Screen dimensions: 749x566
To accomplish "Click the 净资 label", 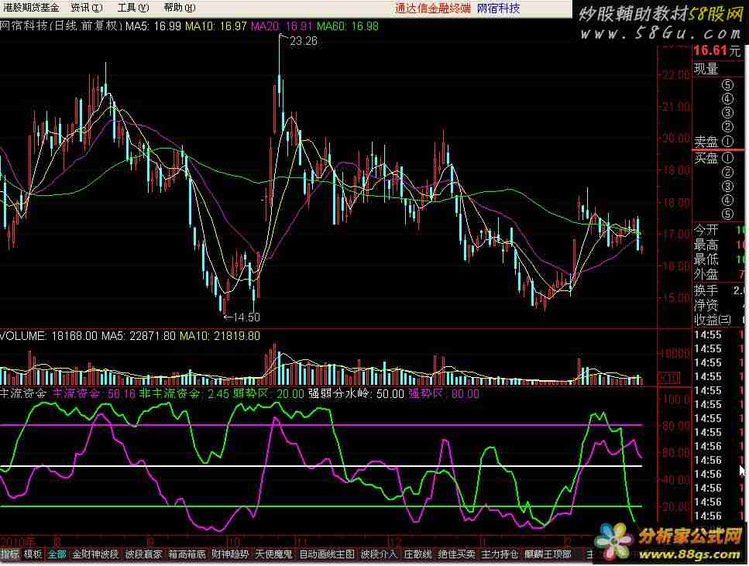I will 706,305.
